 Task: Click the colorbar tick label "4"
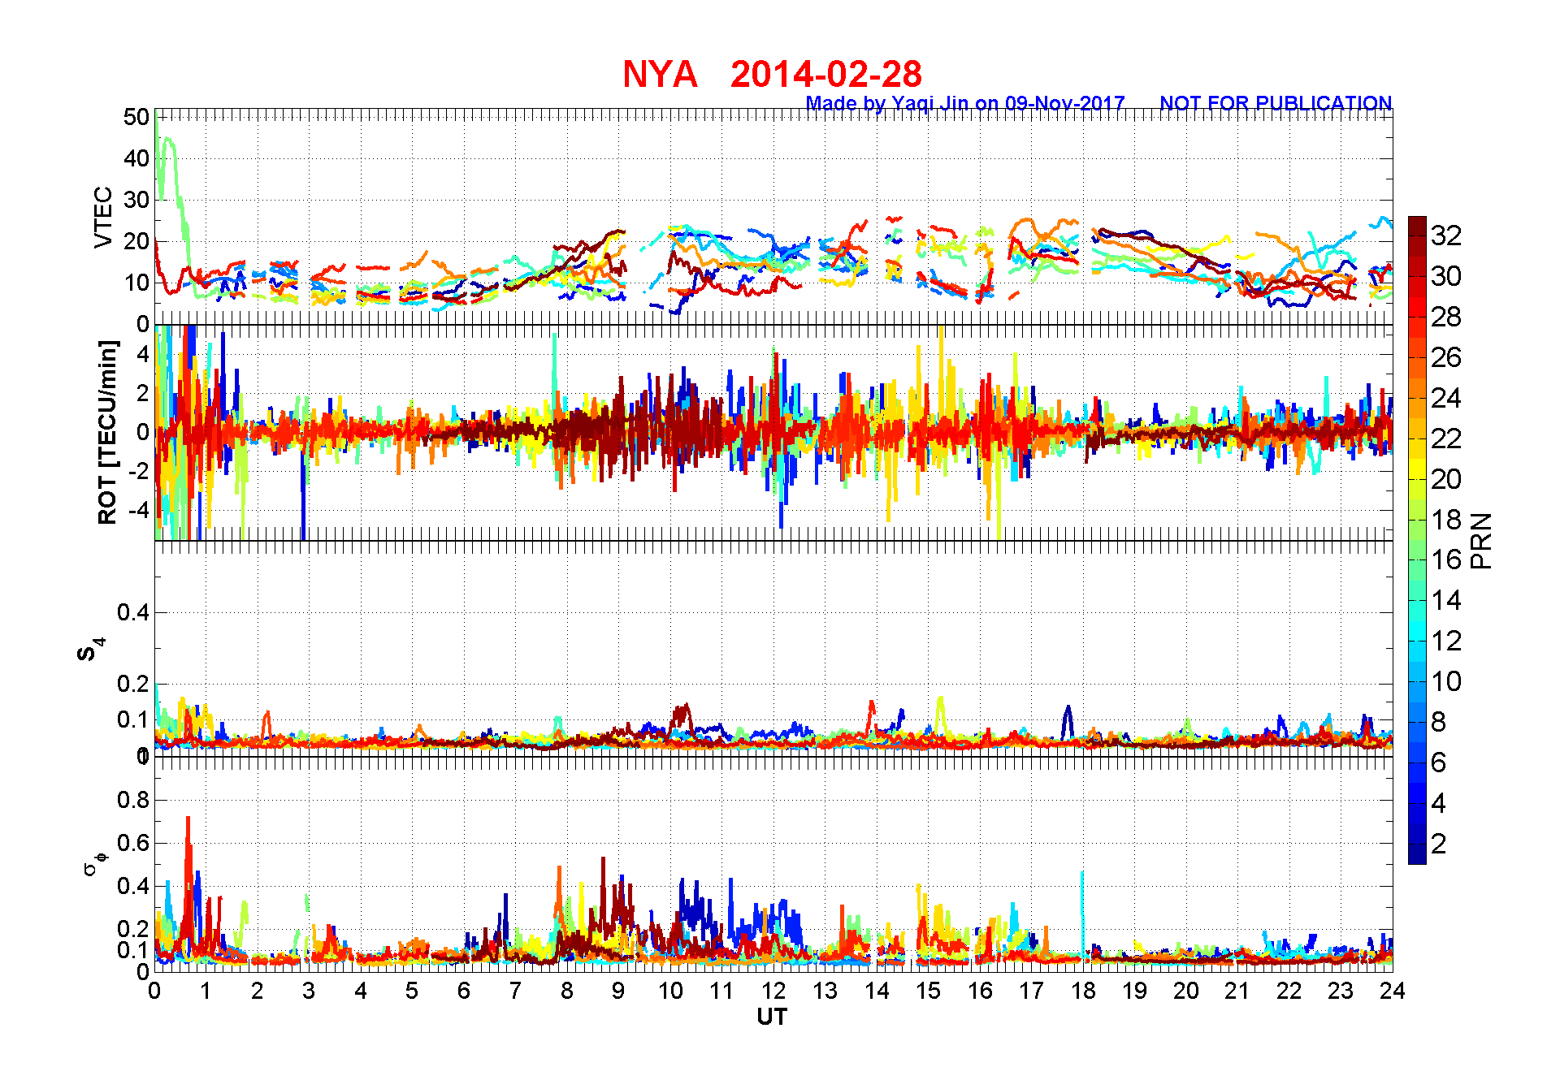coord(1438,803)
